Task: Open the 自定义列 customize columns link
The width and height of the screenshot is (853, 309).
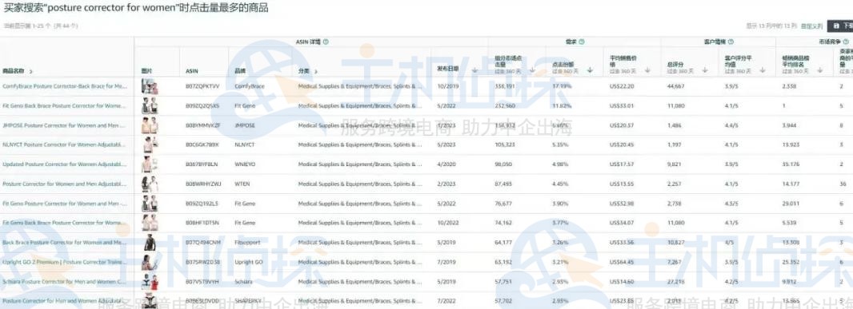Action: (x=812, y=26)
